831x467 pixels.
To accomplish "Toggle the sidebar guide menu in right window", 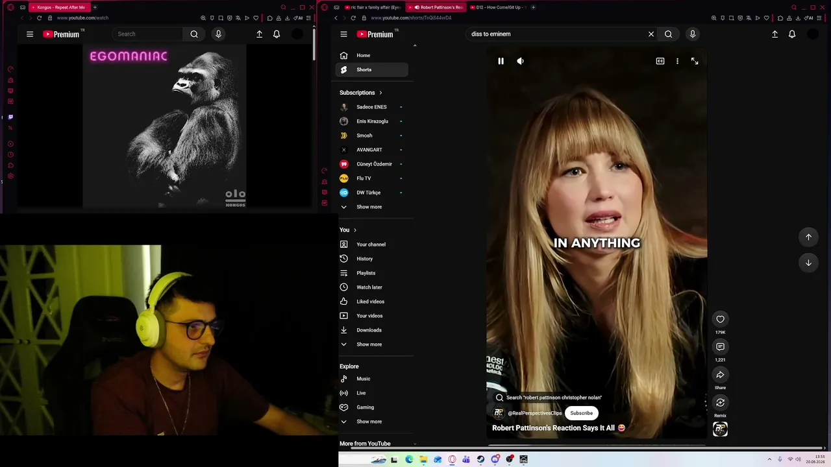I will click(x=343, y=34).
